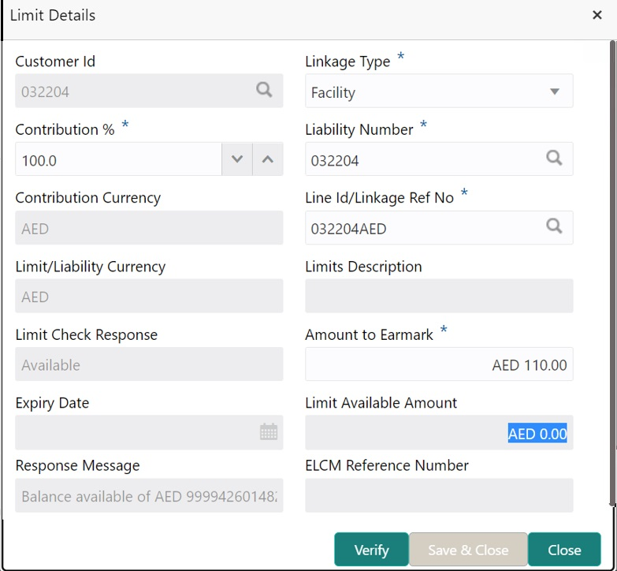Click the Customer Id search magnifier icon

[x=264, y=90]
